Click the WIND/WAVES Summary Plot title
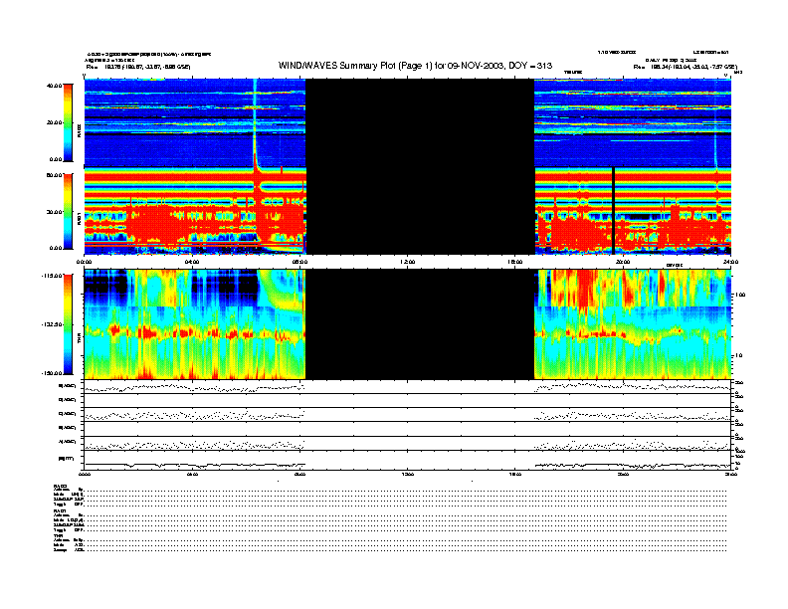788x609 pixels. coord(415,66)
